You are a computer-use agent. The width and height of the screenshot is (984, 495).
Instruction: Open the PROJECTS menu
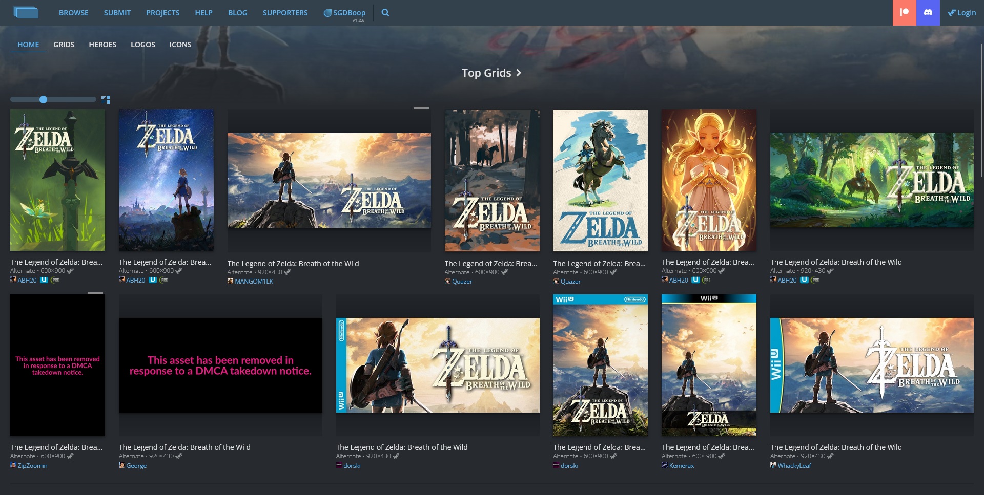163,13
